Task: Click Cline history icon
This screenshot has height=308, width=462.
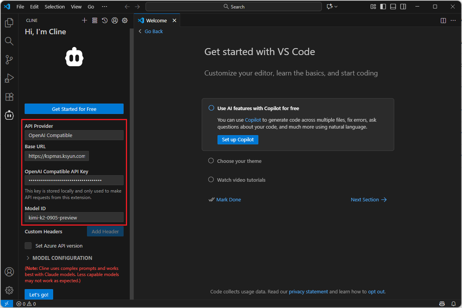Action: click(x=105, y=20)
